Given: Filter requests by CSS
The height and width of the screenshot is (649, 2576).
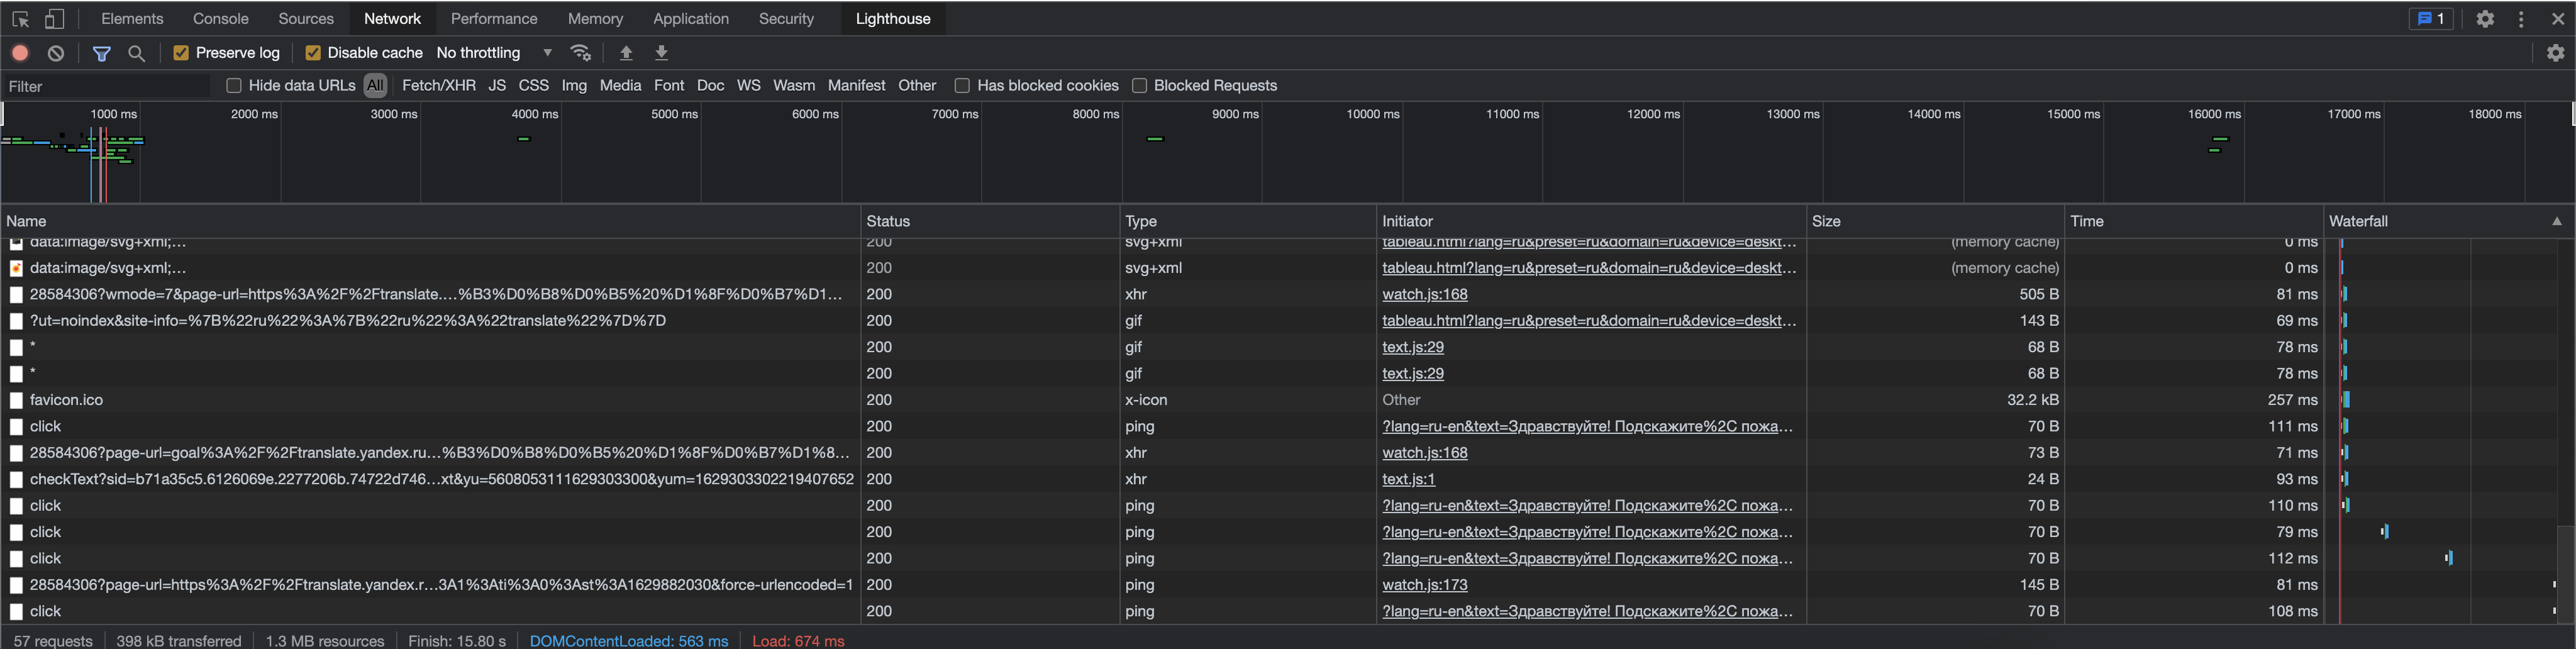Looking at the screenshot, I should click(533, 86).
